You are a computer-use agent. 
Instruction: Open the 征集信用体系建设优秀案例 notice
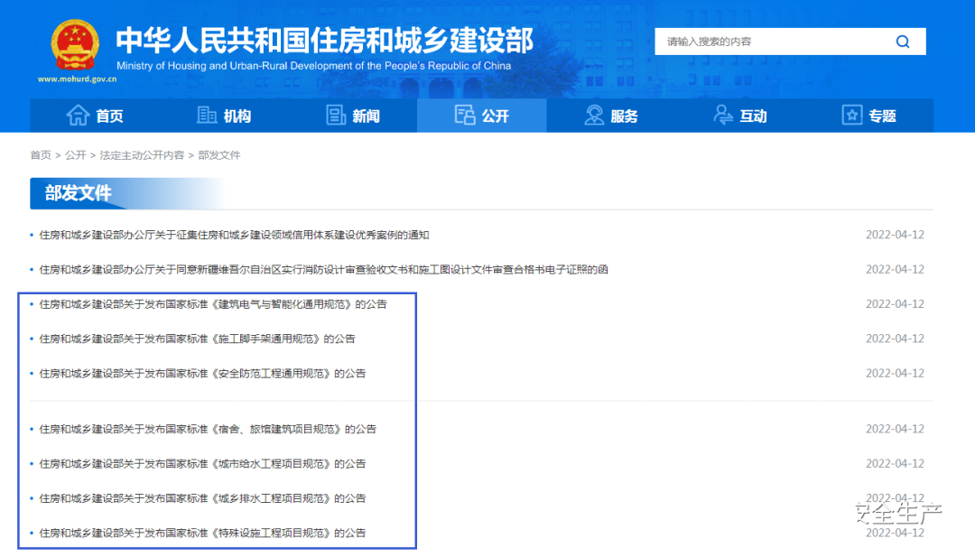pyautogui.click(x=234, y=235)
